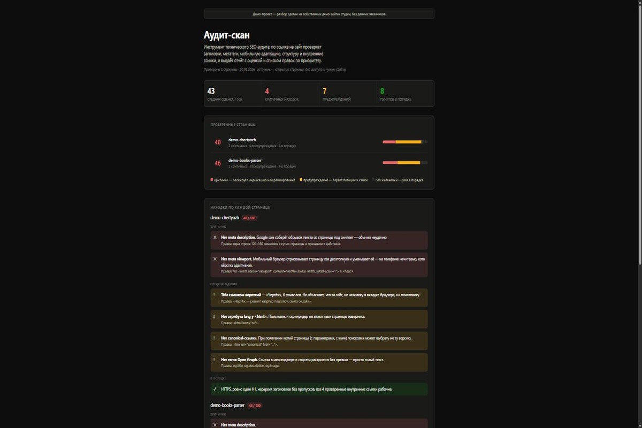Click the fix line "Правка: одна строка 120–160 символов"
The image size is (642, 428).
[280, 244]
